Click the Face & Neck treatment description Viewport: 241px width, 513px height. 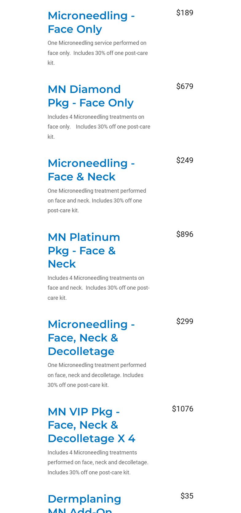(97, 200)
